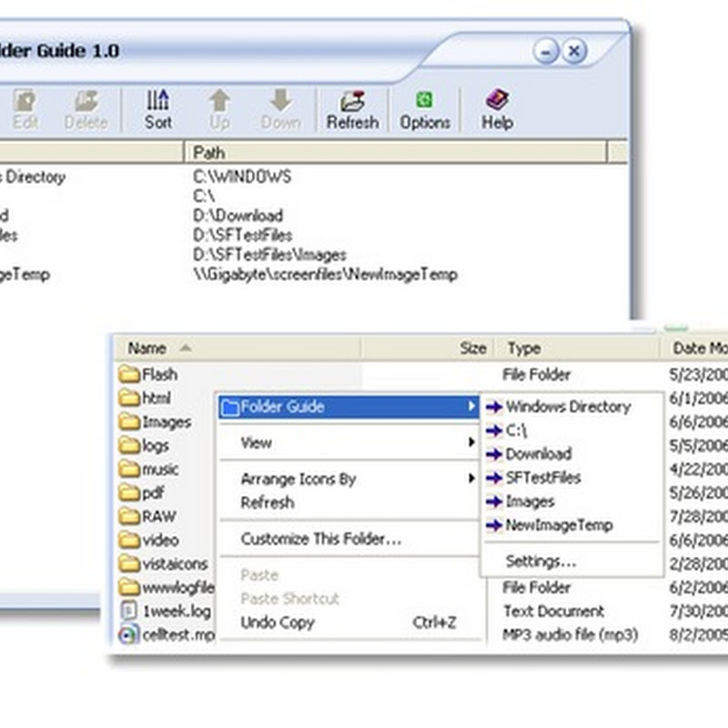Select the 1week.log file icon
Viewport: 728px width, 728px height.
click(x=128, y=611)
